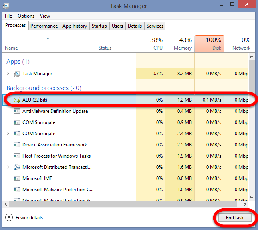Open the Options menu
The image size is (258, 230).
(26, 16)
